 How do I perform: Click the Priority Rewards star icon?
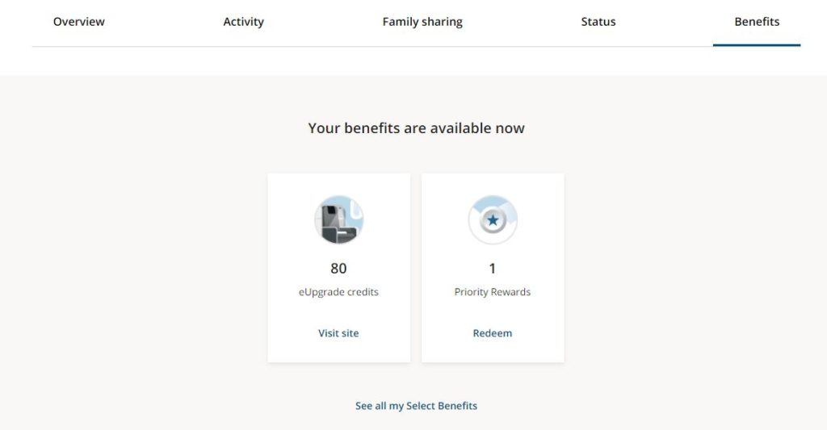[493, 219]
